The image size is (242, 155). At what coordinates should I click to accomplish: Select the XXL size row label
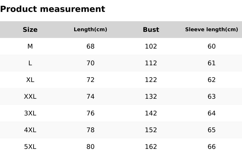point(30,96)
